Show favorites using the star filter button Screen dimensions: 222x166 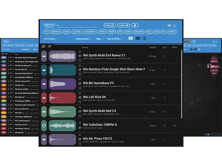(x=135, y=25)
